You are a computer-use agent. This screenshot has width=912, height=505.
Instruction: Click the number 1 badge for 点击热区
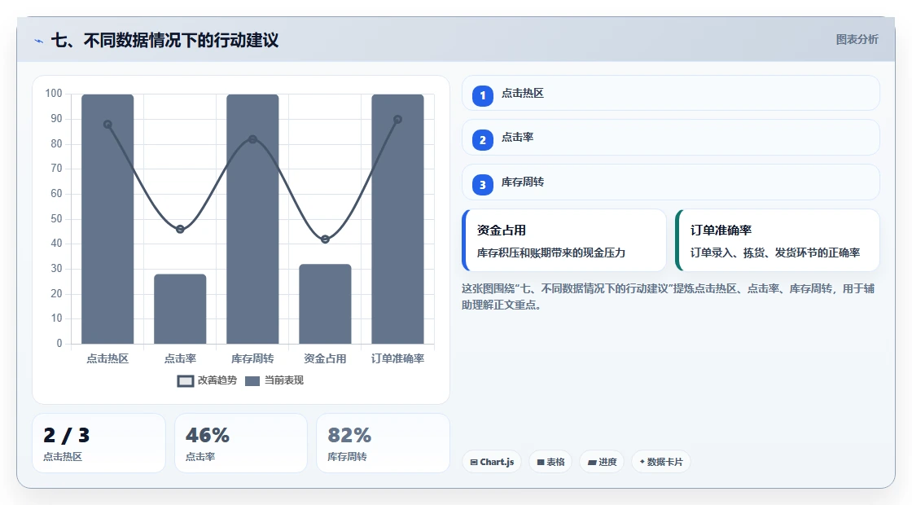pyautogui.click(x=482, y=96)
